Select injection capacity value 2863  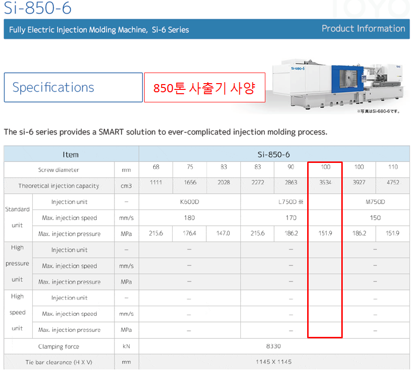pos(291,182)
